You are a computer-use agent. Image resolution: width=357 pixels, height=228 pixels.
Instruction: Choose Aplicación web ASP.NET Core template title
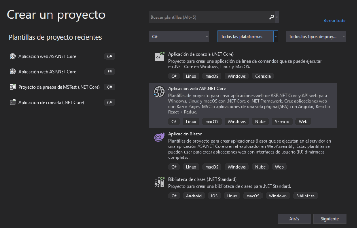pos(197,89)
